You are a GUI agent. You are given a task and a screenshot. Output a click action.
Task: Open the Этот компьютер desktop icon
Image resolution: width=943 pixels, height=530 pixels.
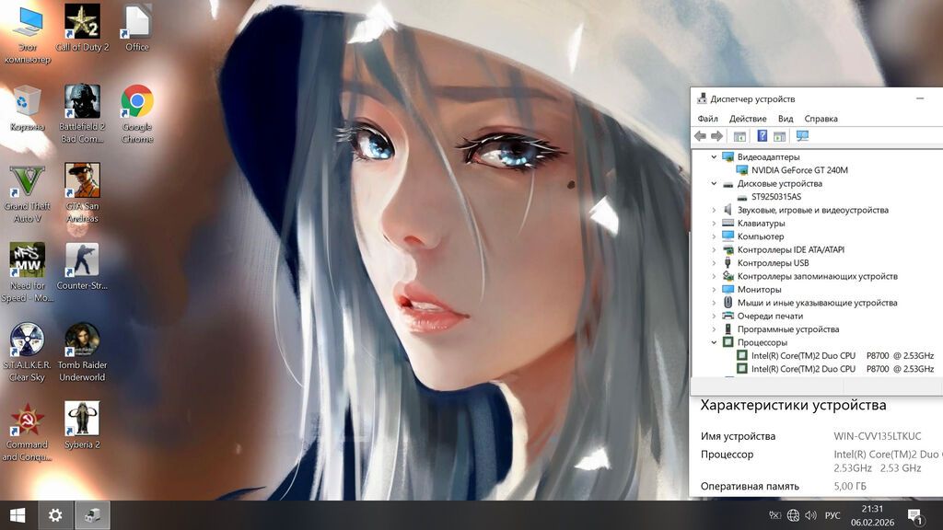tap(27, 35)
